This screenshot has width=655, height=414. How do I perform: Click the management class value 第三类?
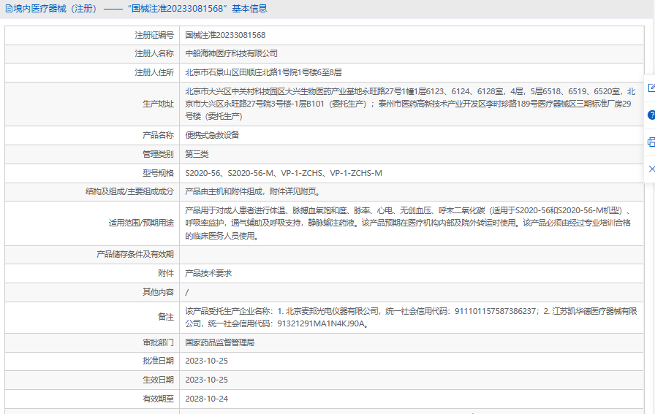pyautogui.click(x=197, y=154)
